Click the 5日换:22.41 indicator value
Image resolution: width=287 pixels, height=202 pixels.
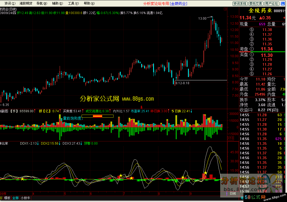(x=181, y=111)
